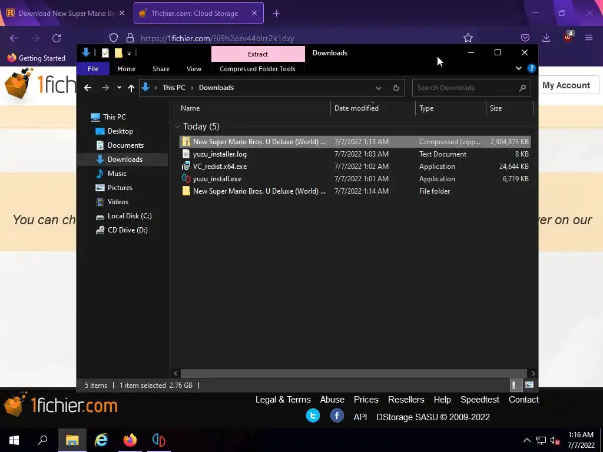
Task: Sort files by Size column
Action: point(509,108)
